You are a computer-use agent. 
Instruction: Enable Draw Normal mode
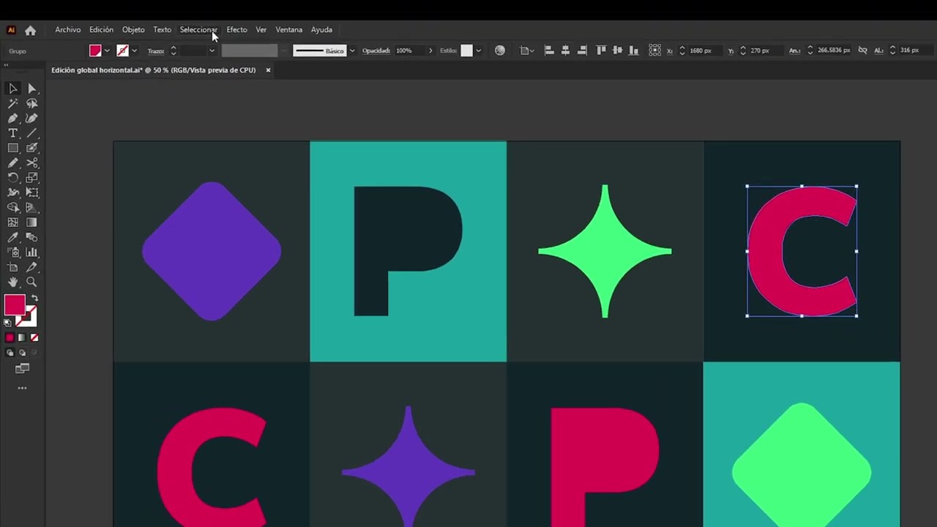10,353
